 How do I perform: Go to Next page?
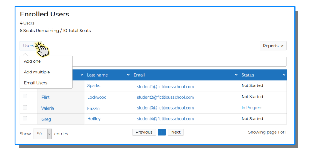[x=176, y=132]
